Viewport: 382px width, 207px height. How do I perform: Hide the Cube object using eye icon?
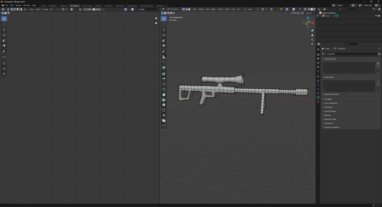376,16
